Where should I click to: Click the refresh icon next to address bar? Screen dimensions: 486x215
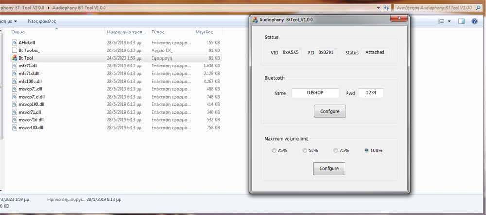pos(386,8)
